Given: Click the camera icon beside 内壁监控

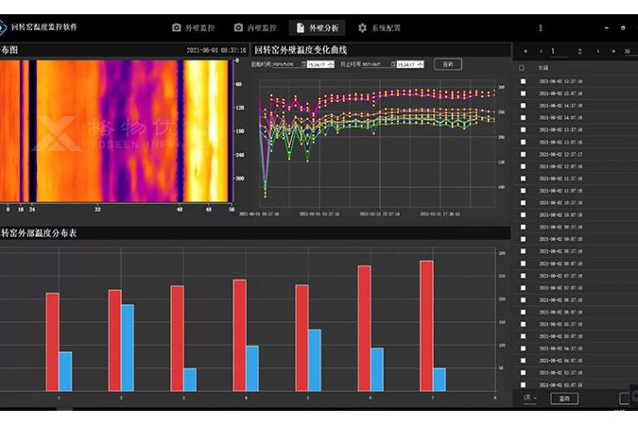Looking at the screenshot, I should (239, 28).
